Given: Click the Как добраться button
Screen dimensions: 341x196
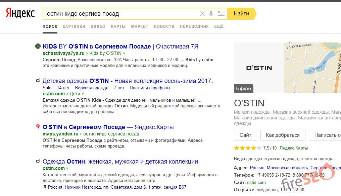Looking at the screenshot, I should [283, 135].
